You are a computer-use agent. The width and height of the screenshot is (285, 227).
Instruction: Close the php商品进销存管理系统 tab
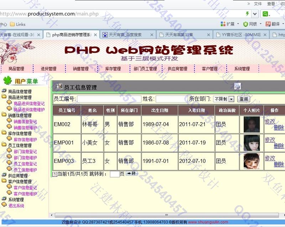[95, 35]
